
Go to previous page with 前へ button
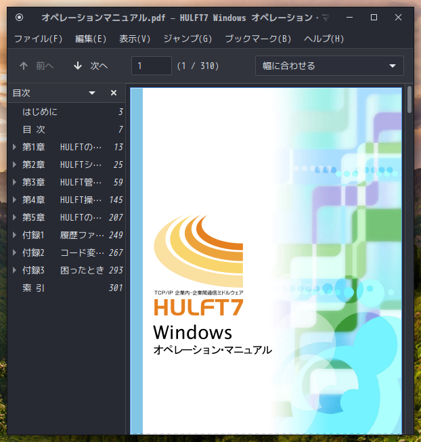click(x=37, y=66)
